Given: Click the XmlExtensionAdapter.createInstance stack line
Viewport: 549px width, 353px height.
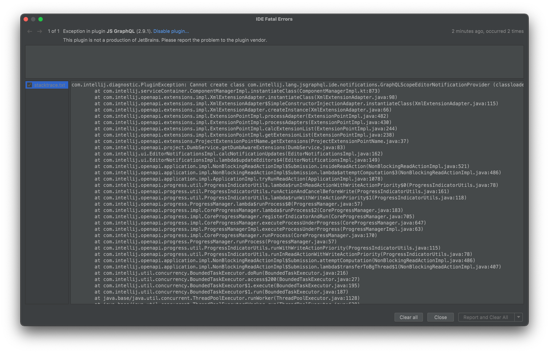Looking at the screenshot, I should click(243, 110).
